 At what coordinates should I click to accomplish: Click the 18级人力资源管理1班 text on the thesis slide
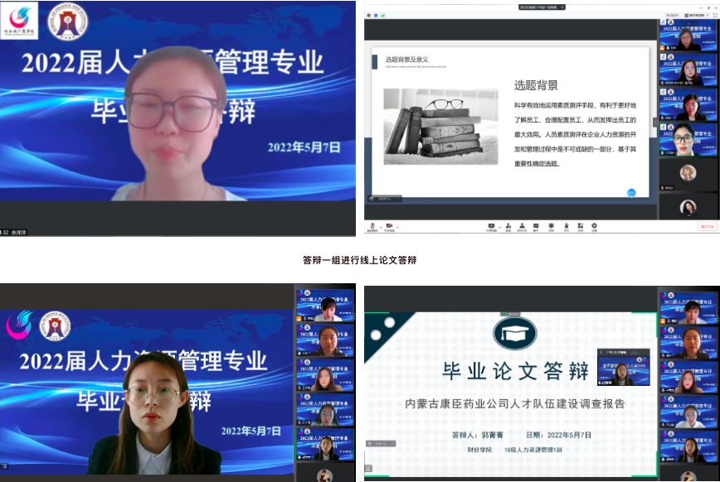(x=533, y=450)
